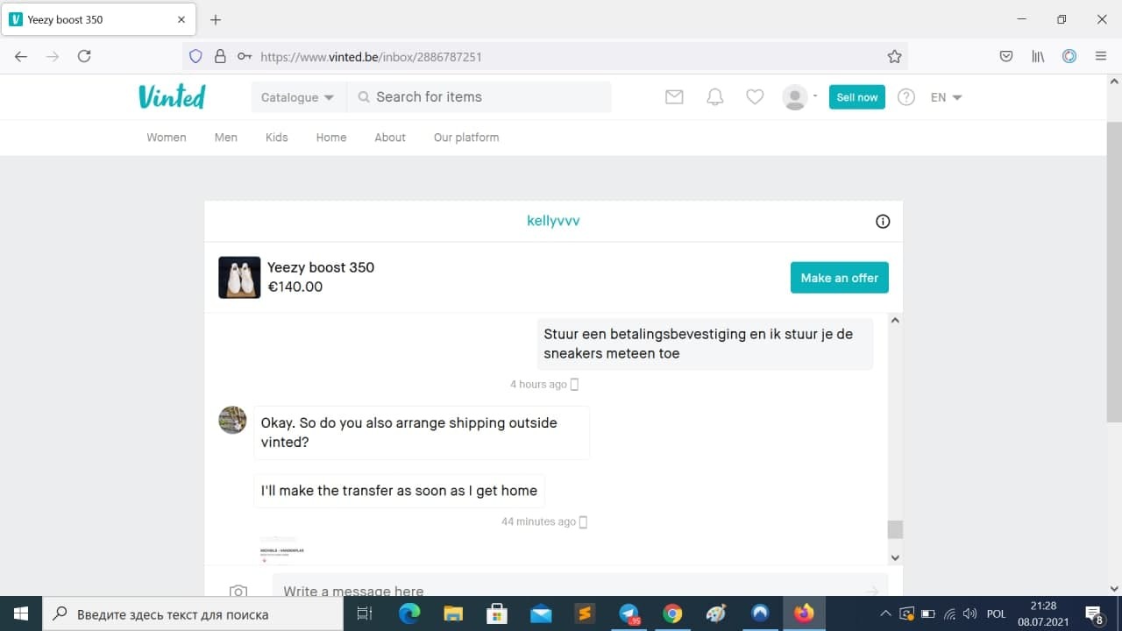Launch Microsoft Edge from the taskbar
This screenshot has width=1122, height=631.
coord(409,613)
